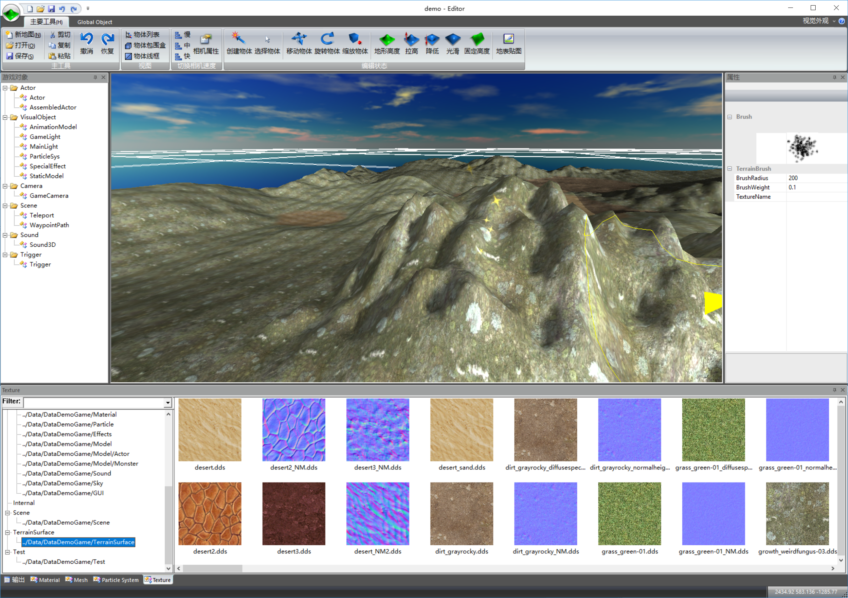Click the TextureName value field

click(x=817, y=197)
